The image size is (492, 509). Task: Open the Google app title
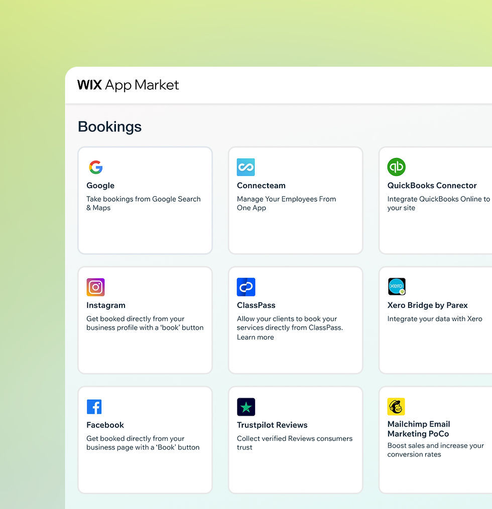[100, 186]
